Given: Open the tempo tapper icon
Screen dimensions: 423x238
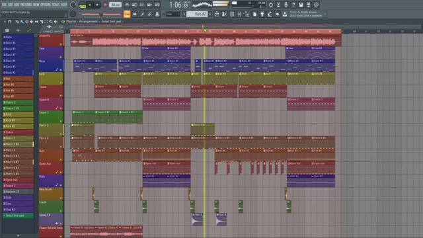Looking at the screenshot, I should point(270,14).
